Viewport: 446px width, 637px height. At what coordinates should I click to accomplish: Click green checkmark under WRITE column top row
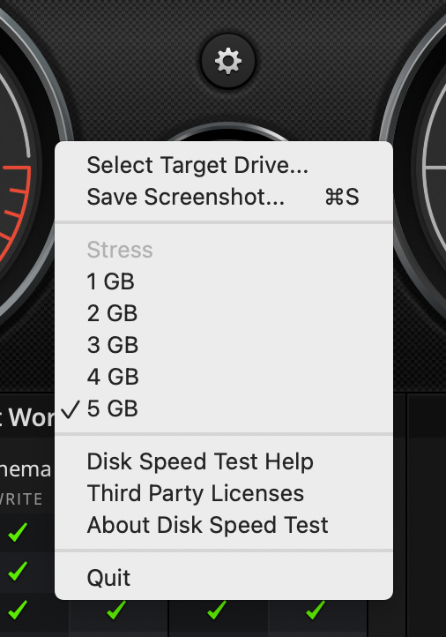point(18,532)
